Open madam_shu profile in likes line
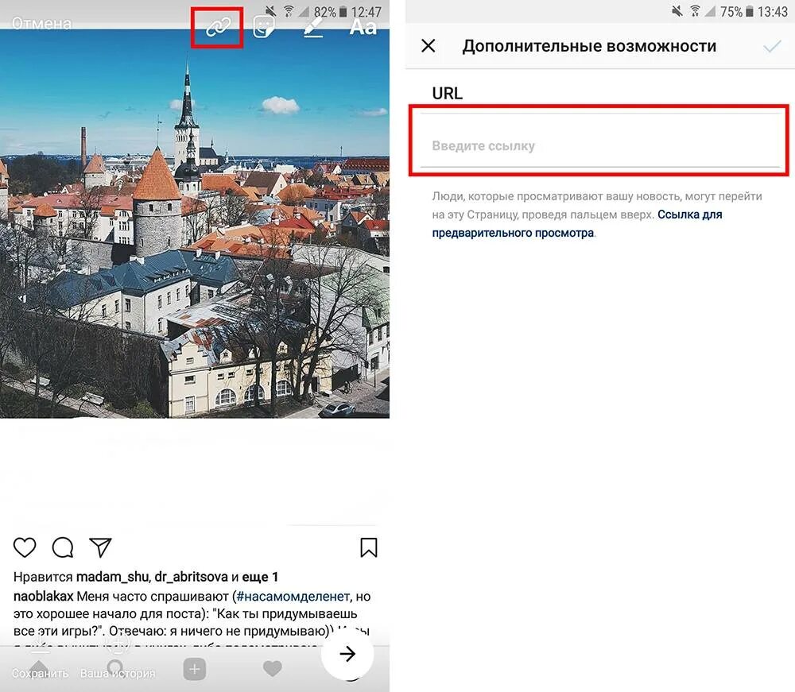Screen dimensions: 795x692 coord(112,577)
